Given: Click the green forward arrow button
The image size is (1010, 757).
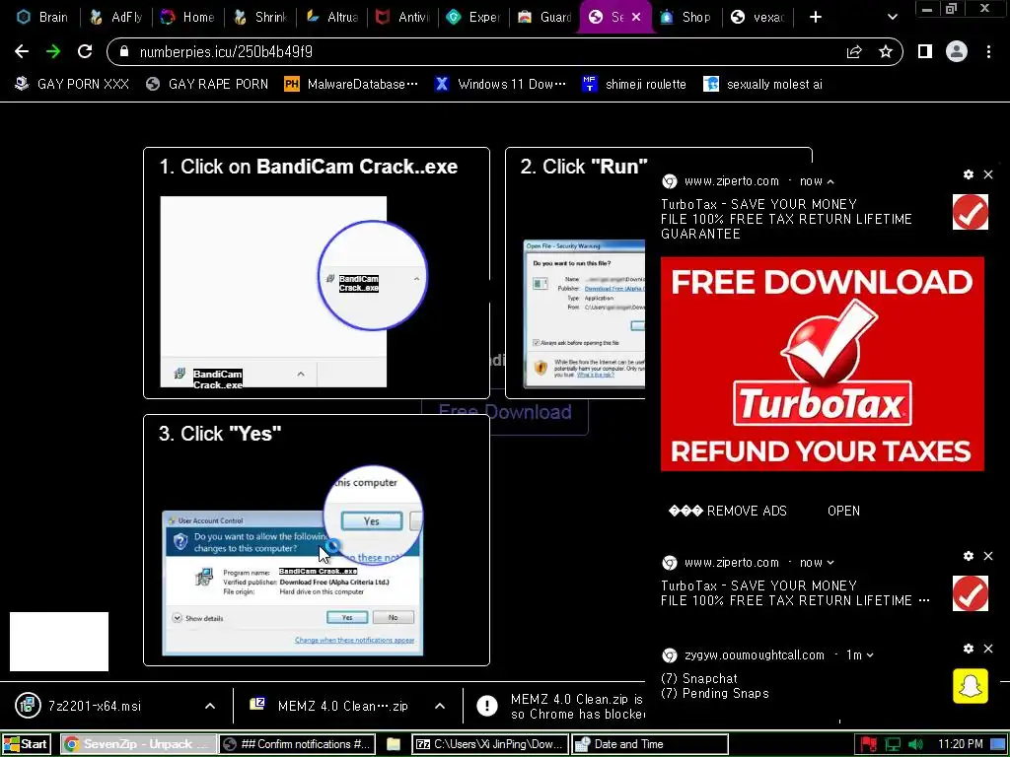Looking at the screenshot, I should tap(53, 51).
